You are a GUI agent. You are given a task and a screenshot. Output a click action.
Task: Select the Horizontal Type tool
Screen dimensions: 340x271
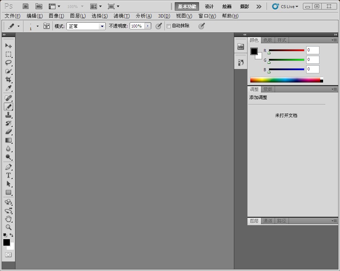click(8, 175)
